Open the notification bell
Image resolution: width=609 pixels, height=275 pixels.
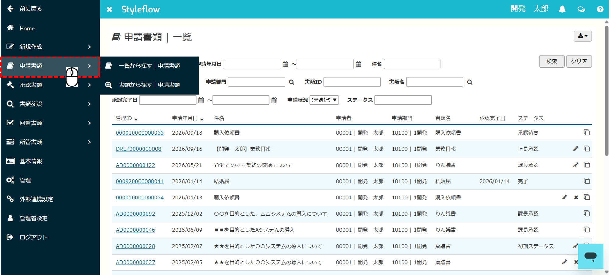coord(562,9)
